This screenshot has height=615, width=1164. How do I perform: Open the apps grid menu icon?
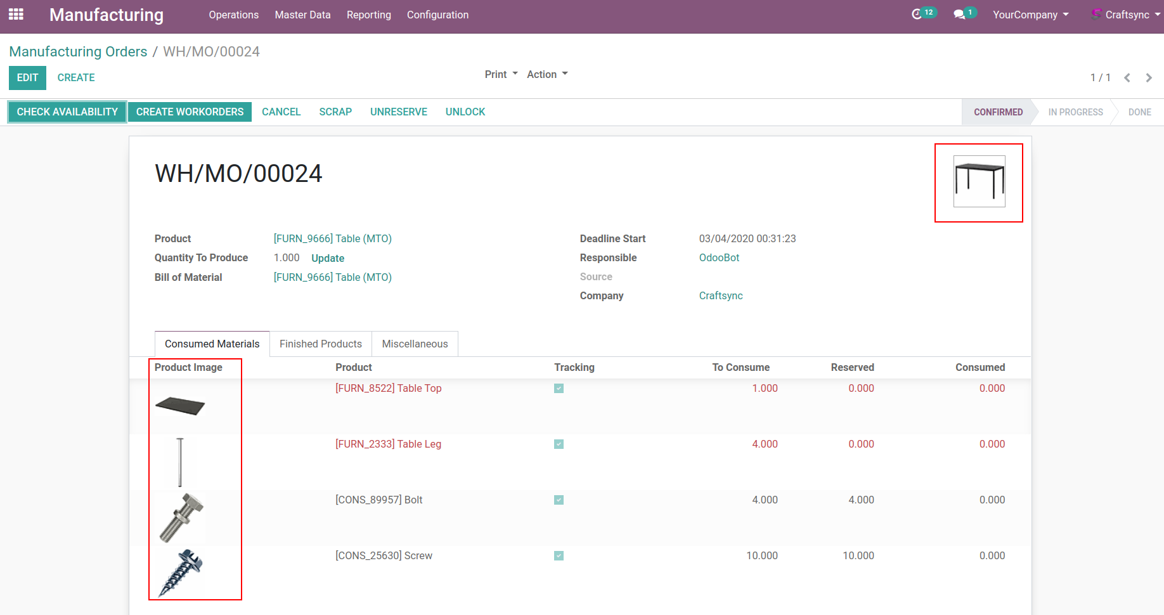(16, 14)
